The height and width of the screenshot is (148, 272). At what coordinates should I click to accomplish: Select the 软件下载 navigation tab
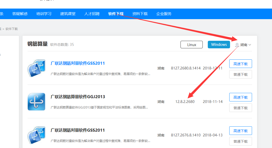[x=116, y=14]
